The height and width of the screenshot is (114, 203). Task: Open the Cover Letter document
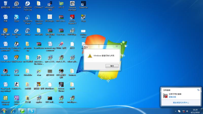(x=5, y=59)
